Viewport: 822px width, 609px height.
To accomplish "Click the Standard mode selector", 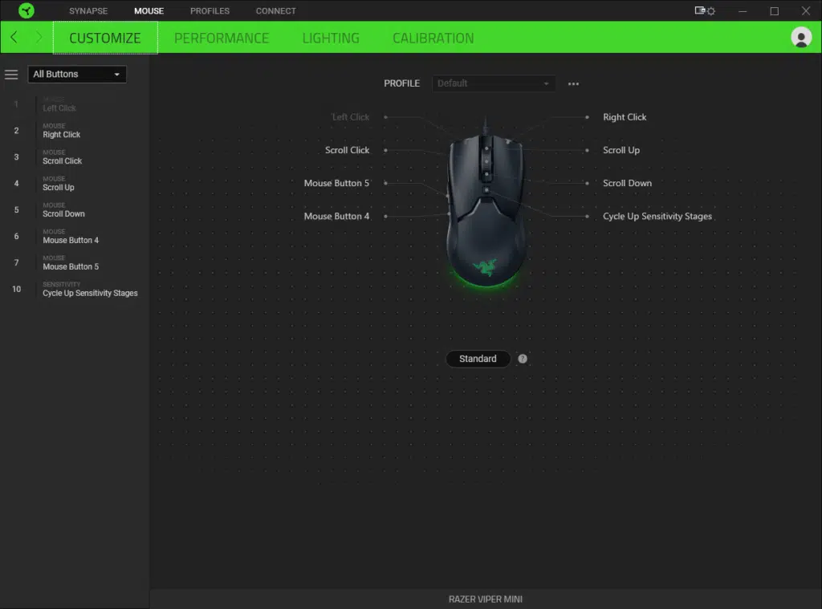I will point(478,359).
